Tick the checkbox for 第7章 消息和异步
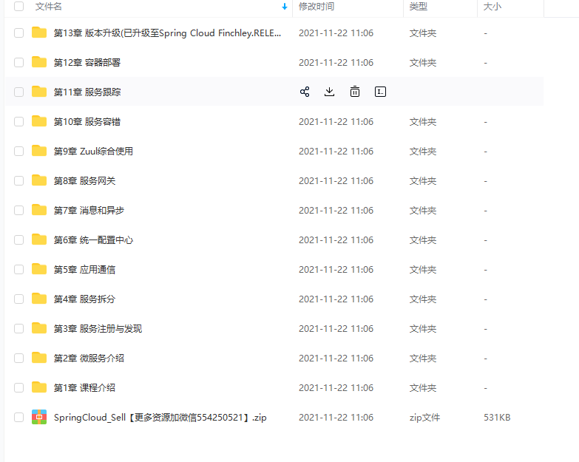This screenshot has height=462, width=579. (x=18, y=210)
